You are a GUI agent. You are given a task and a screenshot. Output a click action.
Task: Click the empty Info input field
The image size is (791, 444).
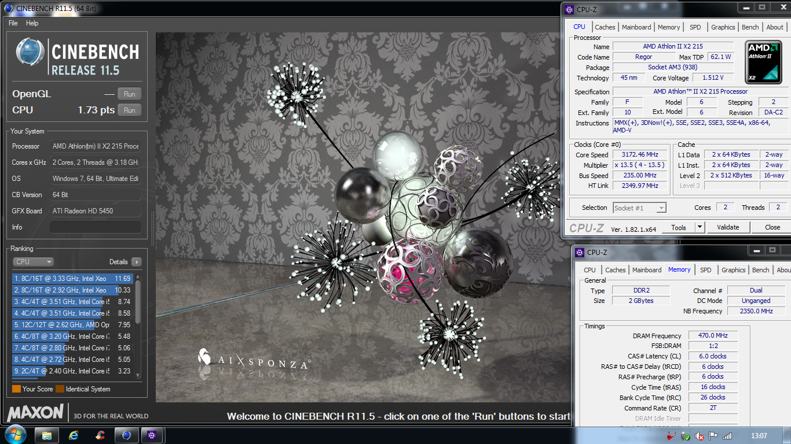pyautogui.click(x=95, y=227)
